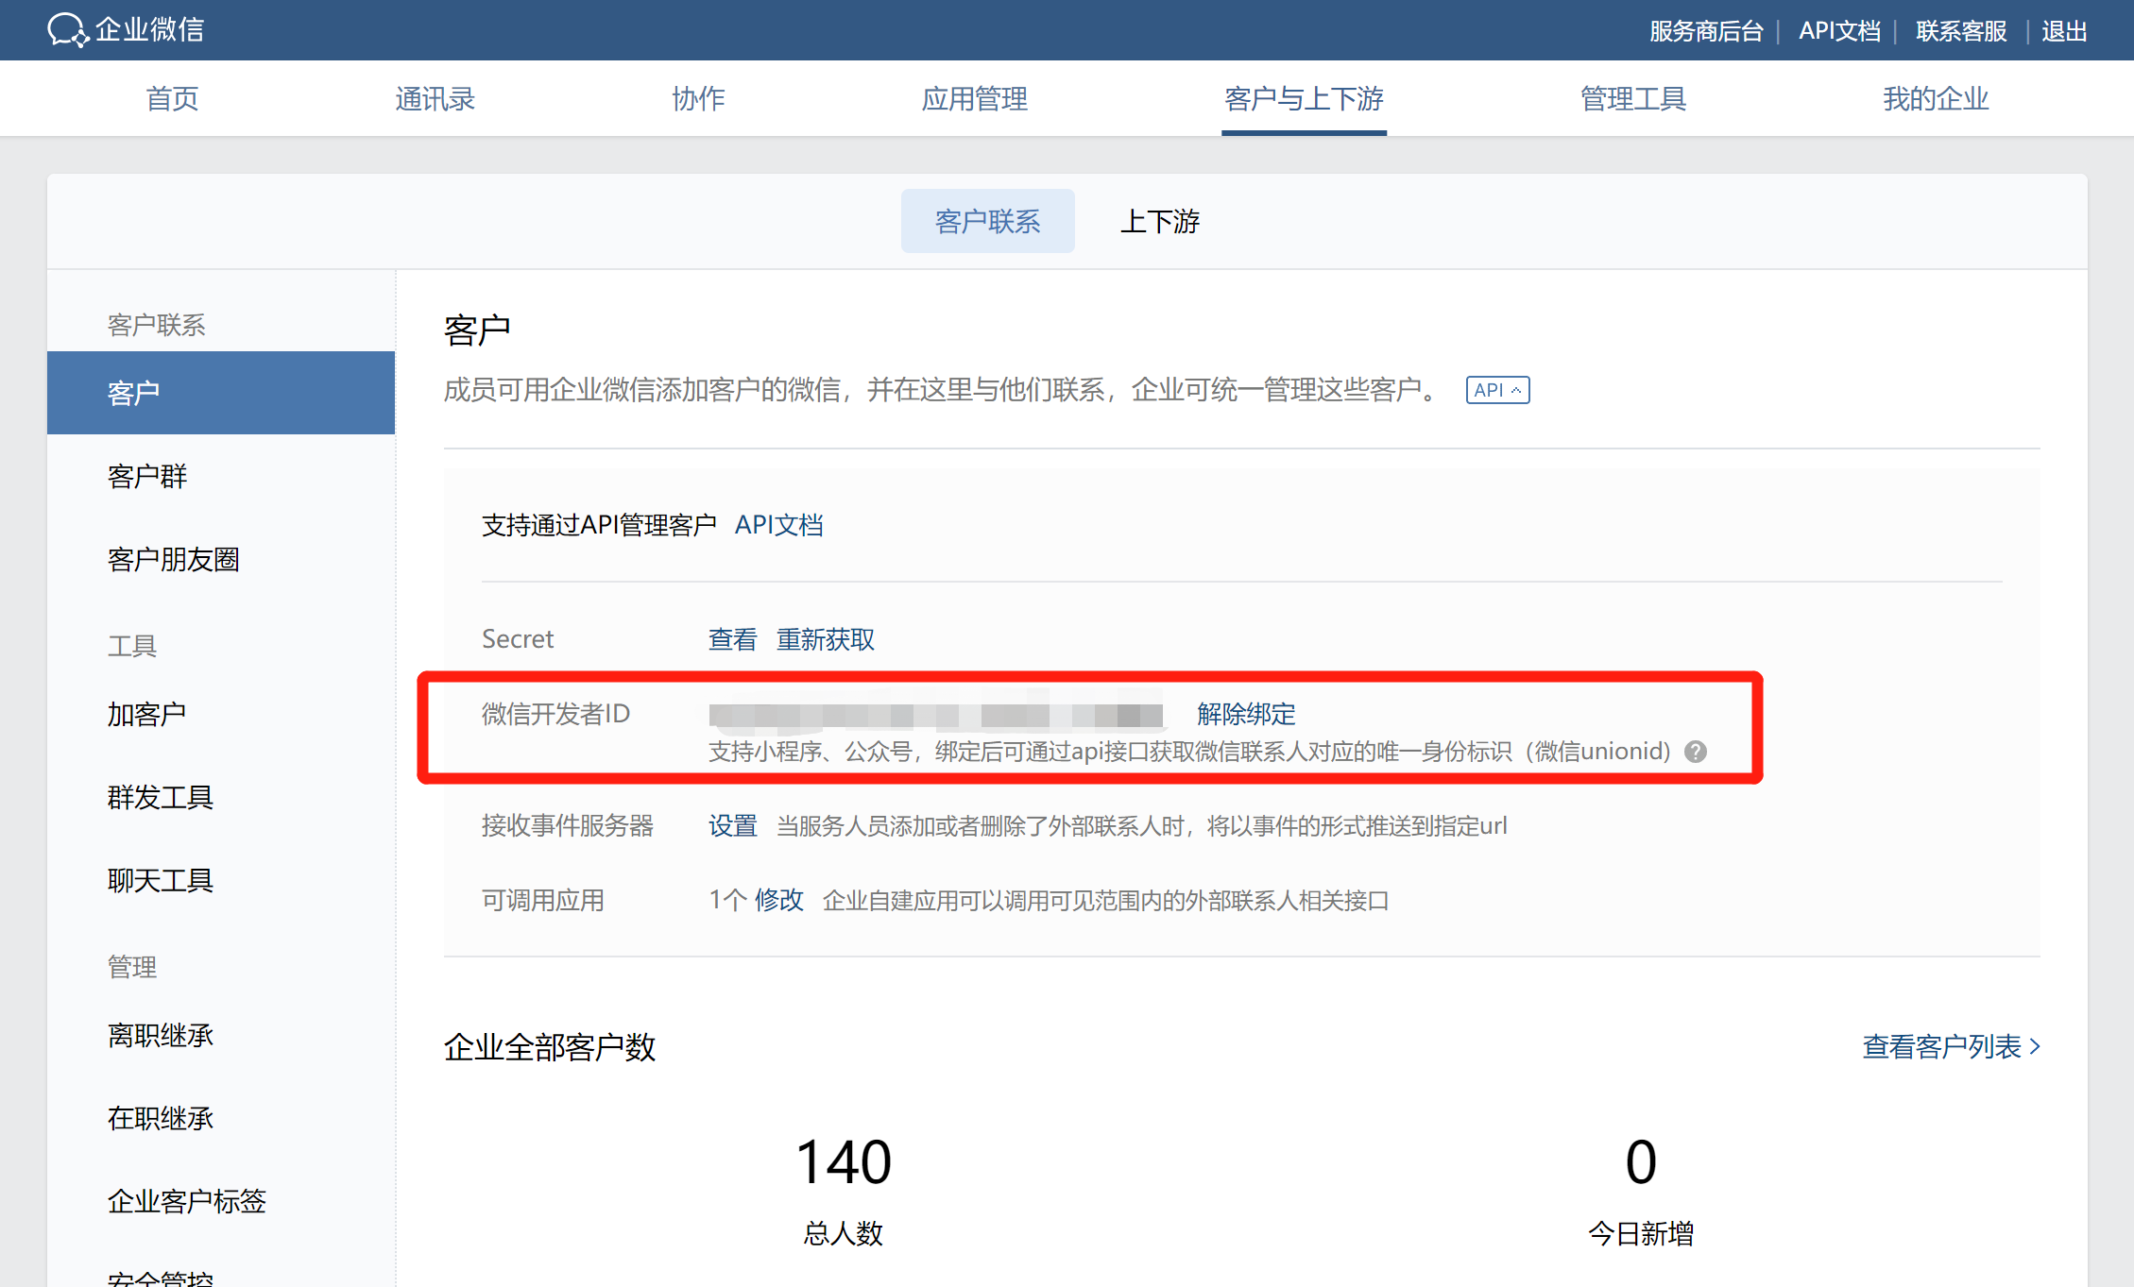Click 退出 to log out
This screenshot has height=1287, width=2134.
pyautogui.click(x=2064, y=31)
